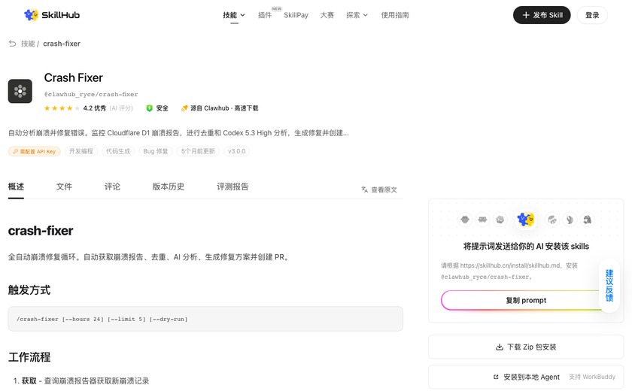Click the skillhub.cn install URL text
This screenshot has height=391, width=632.
click(x=511, y=265)
